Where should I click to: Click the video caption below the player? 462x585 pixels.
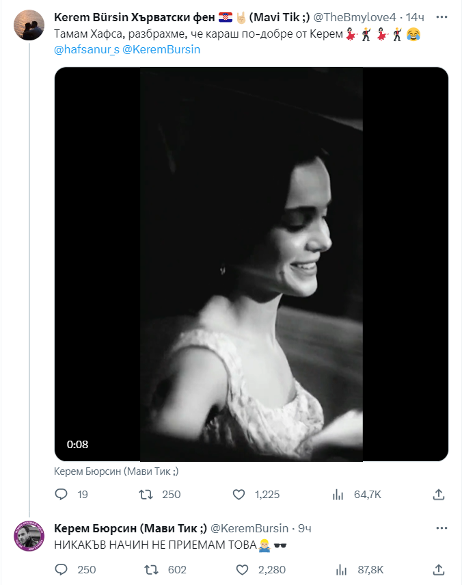pyautogui.click(x=116, y=471)
